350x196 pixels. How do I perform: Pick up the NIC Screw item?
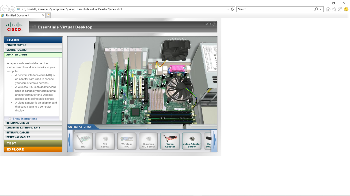105,141
